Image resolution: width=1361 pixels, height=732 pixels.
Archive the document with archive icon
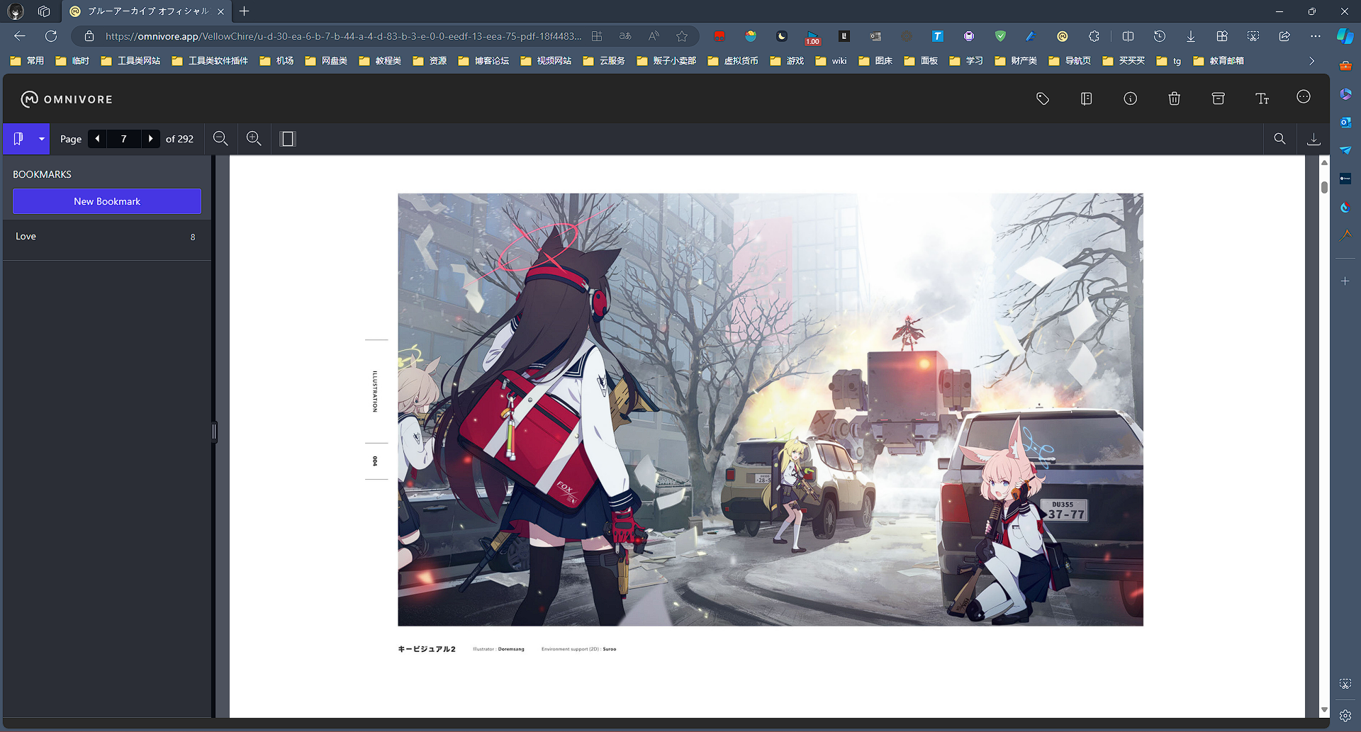point(1218,99)
